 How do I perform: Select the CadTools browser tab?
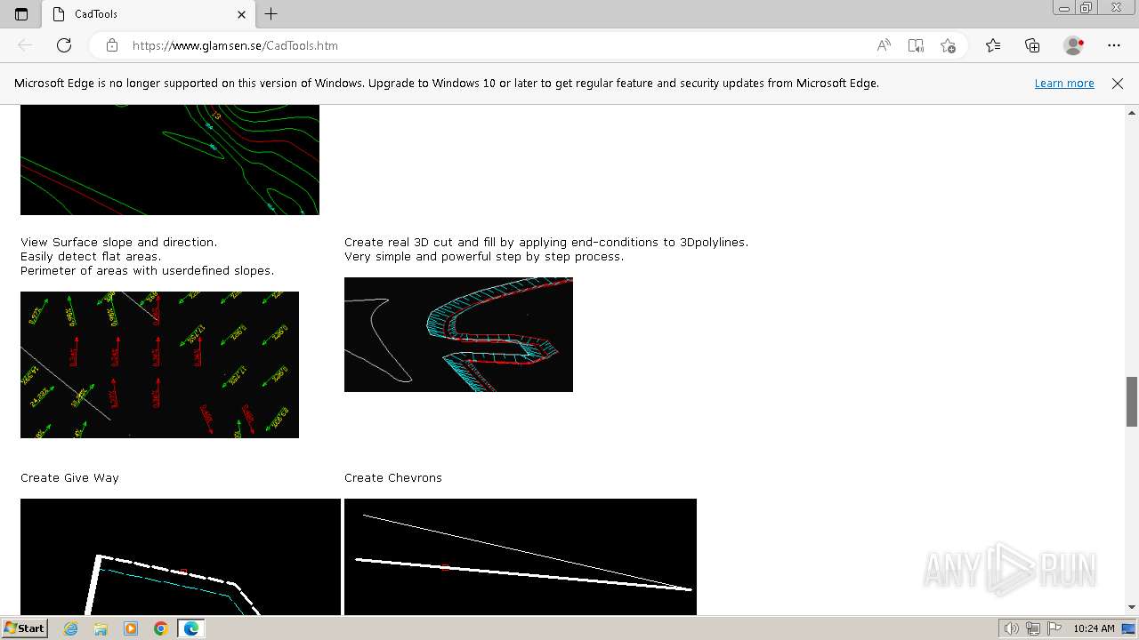point(148,14)
